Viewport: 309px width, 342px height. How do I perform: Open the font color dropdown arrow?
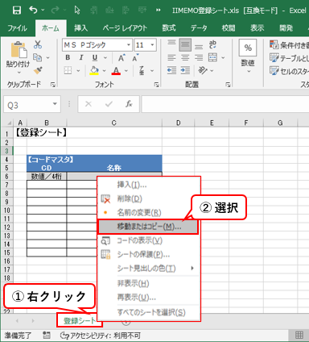(126, 71)
